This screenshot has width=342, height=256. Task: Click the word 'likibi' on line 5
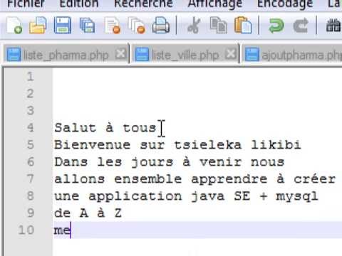276,145
